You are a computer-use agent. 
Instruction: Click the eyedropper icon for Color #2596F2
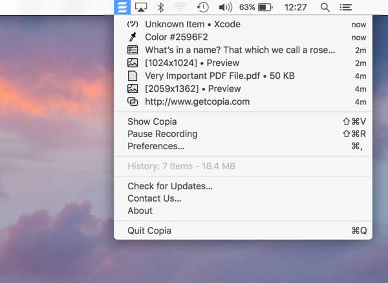(133, 37)
